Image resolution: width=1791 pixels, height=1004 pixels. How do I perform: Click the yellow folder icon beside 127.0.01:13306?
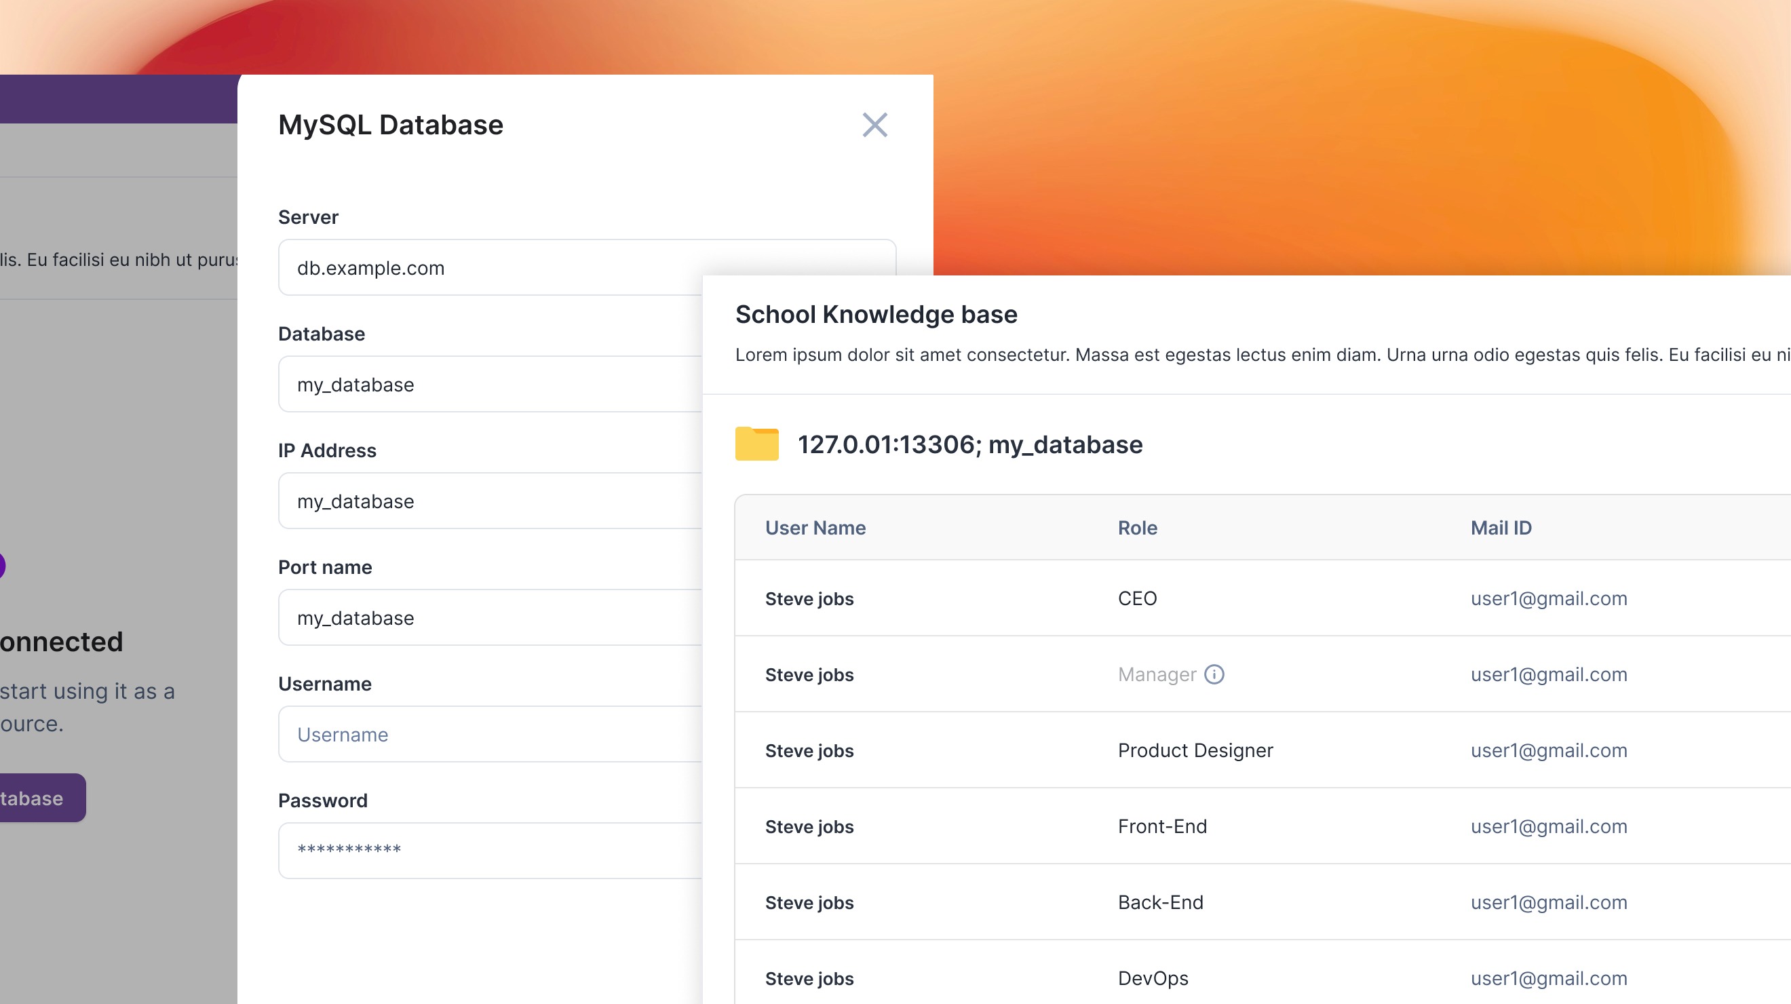756,444
